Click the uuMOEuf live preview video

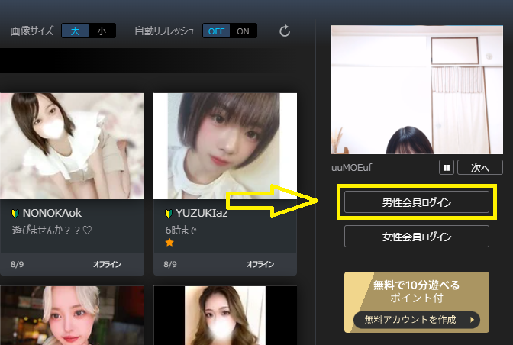pyautogui.click(x=417, y=89)
